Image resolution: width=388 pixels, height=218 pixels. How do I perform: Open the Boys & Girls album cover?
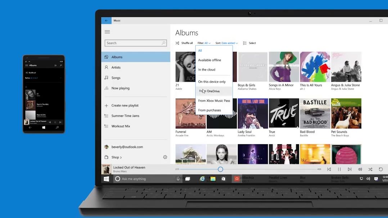click(253, 67)
